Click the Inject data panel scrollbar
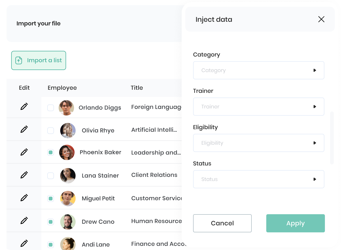Viewport: 341px width, 250px height. pos(332,138)
